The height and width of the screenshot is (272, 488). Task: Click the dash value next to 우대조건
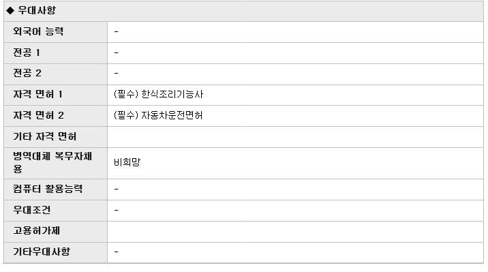click(x=116, y=211)
